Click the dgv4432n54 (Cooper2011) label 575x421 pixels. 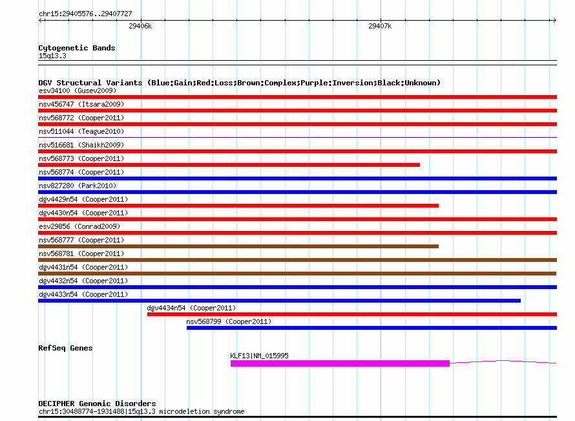(x=83, y=281)
